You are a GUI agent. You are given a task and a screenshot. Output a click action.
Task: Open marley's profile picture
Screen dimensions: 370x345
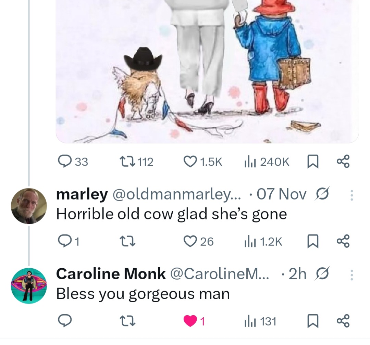point(28,206)
